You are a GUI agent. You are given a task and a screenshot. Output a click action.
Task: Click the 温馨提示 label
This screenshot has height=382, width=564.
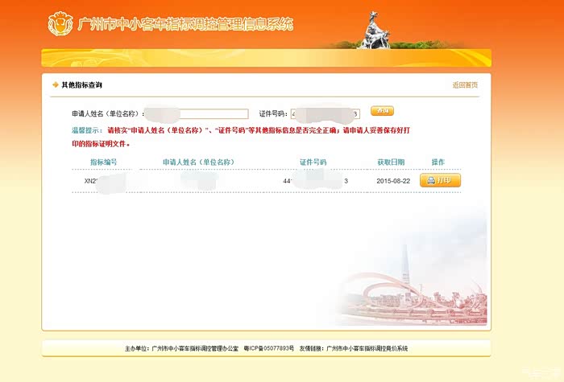(x=87, y=130)
